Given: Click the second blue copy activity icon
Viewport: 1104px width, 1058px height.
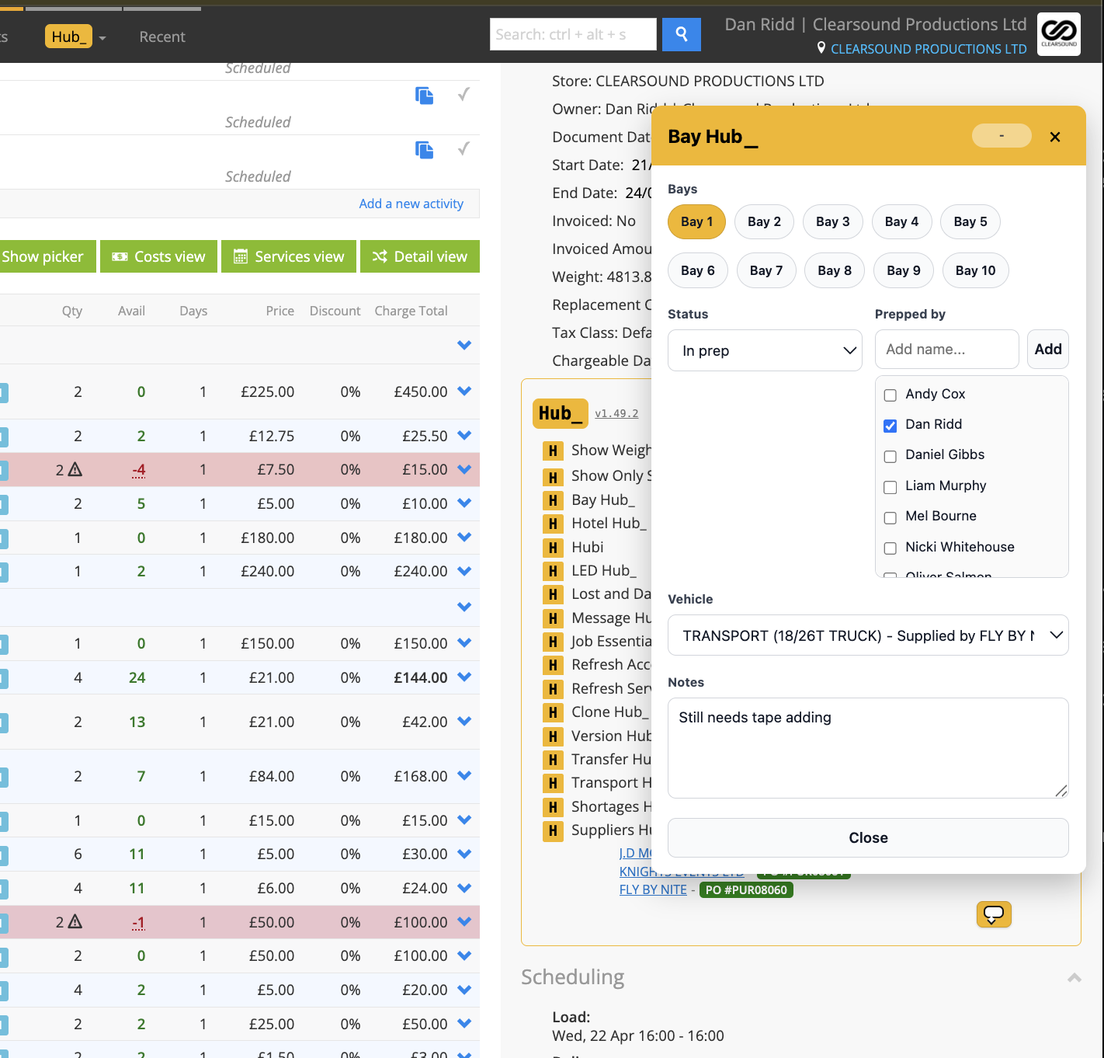Looking at the screenshot, I should click(x=425, y=150).
